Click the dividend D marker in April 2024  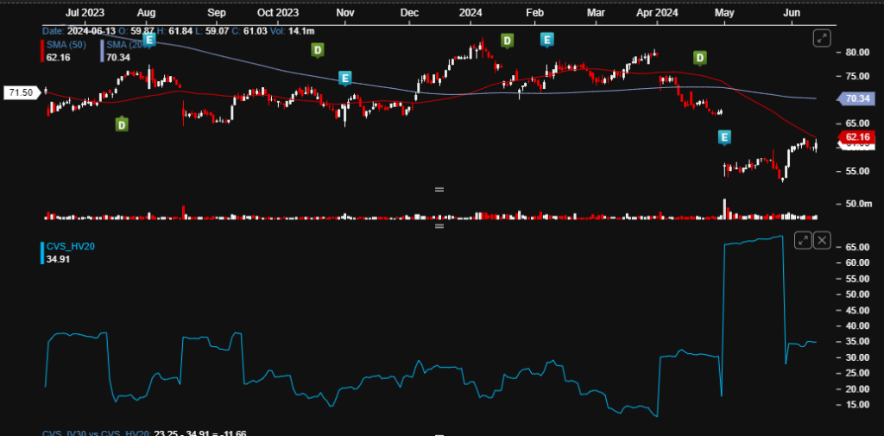coord(699,58)
